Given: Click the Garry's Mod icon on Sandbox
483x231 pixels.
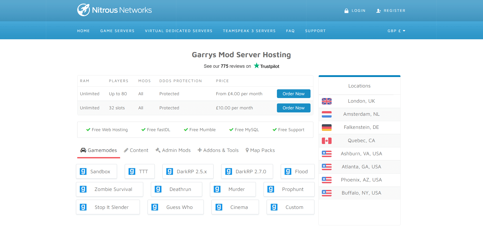Looking at the screenshot, I should click(83, 171).
